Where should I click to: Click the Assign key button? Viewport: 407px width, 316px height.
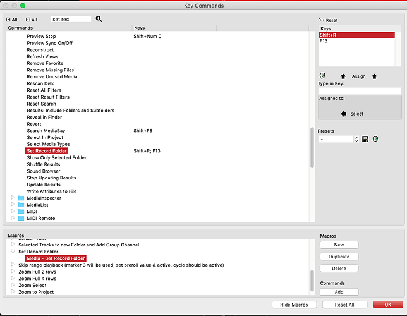coord(358,76)
